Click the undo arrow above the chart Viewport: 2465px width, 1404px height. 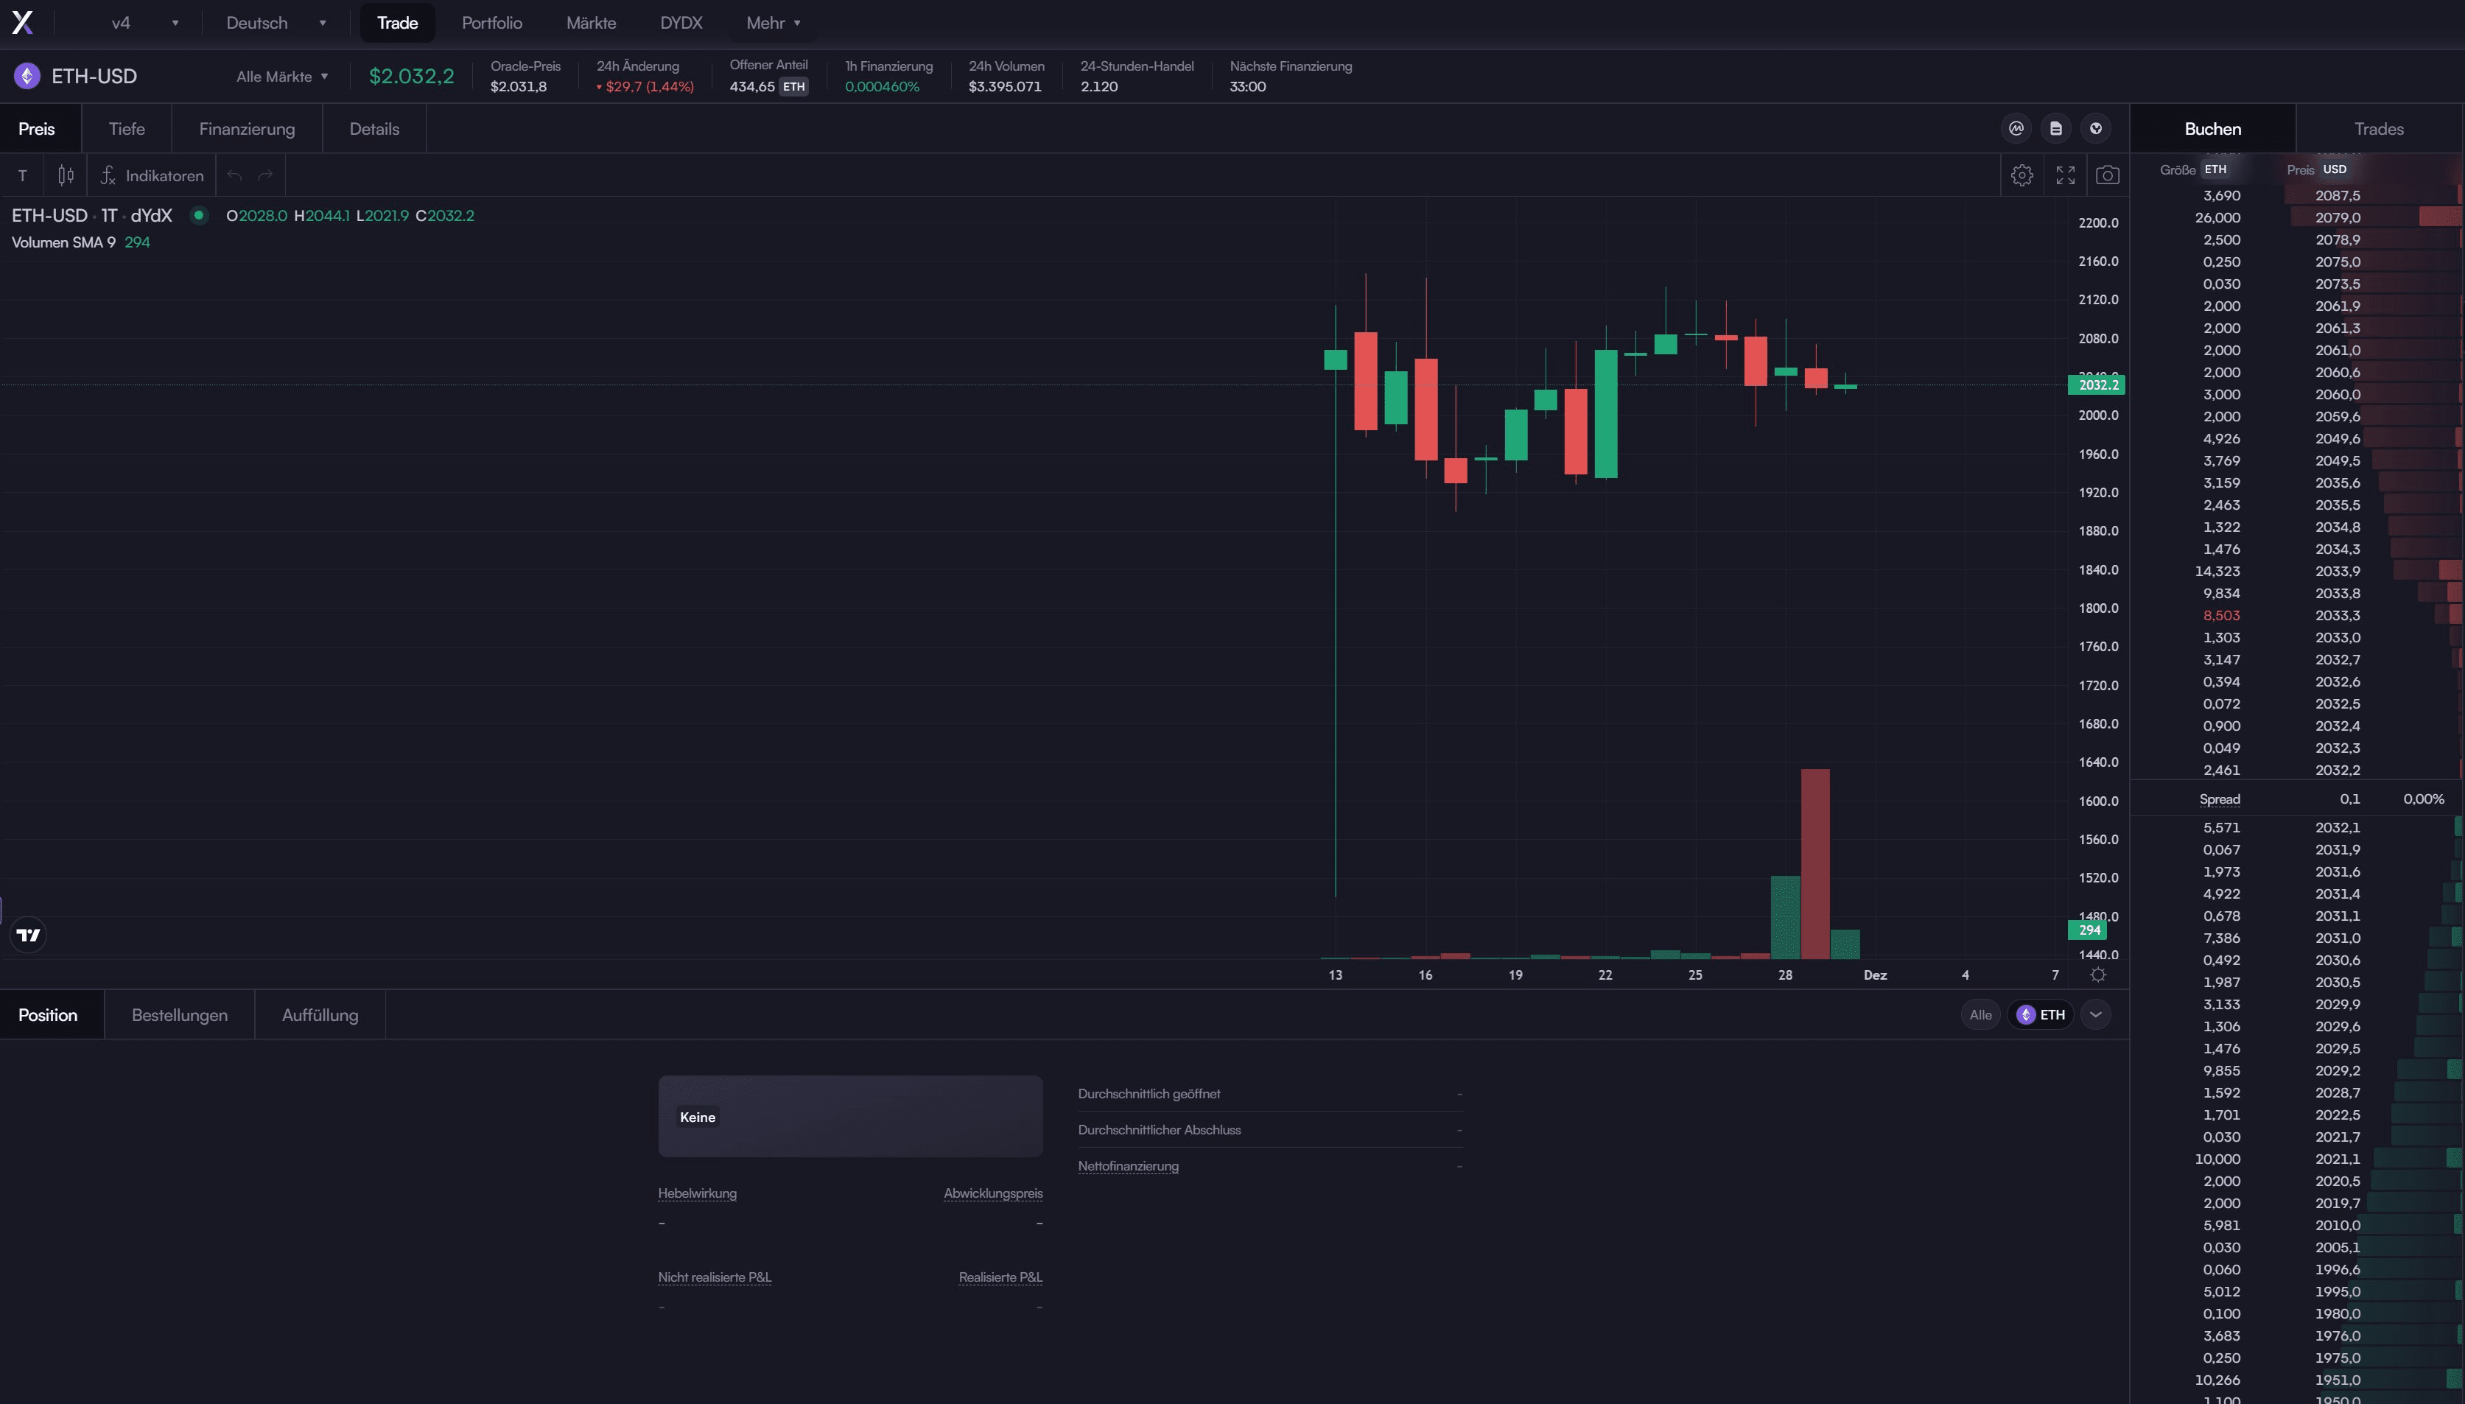pyautogui.click(x=234, y=175)
